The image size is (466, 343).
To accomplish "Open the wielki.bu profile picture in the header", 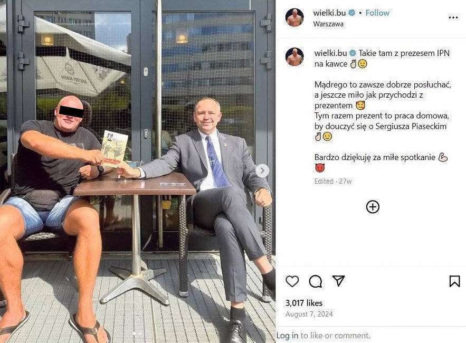I will (295, 18).
